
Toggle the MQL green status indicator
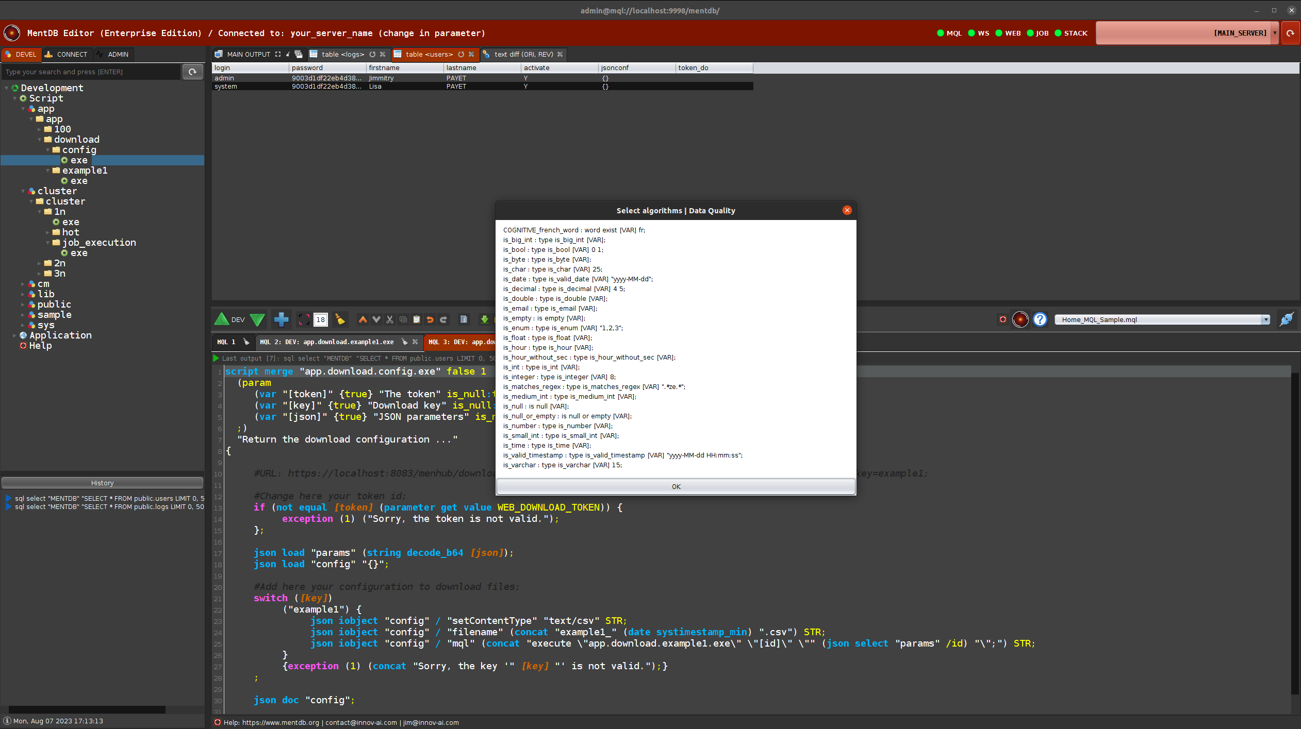click(940, 33)
